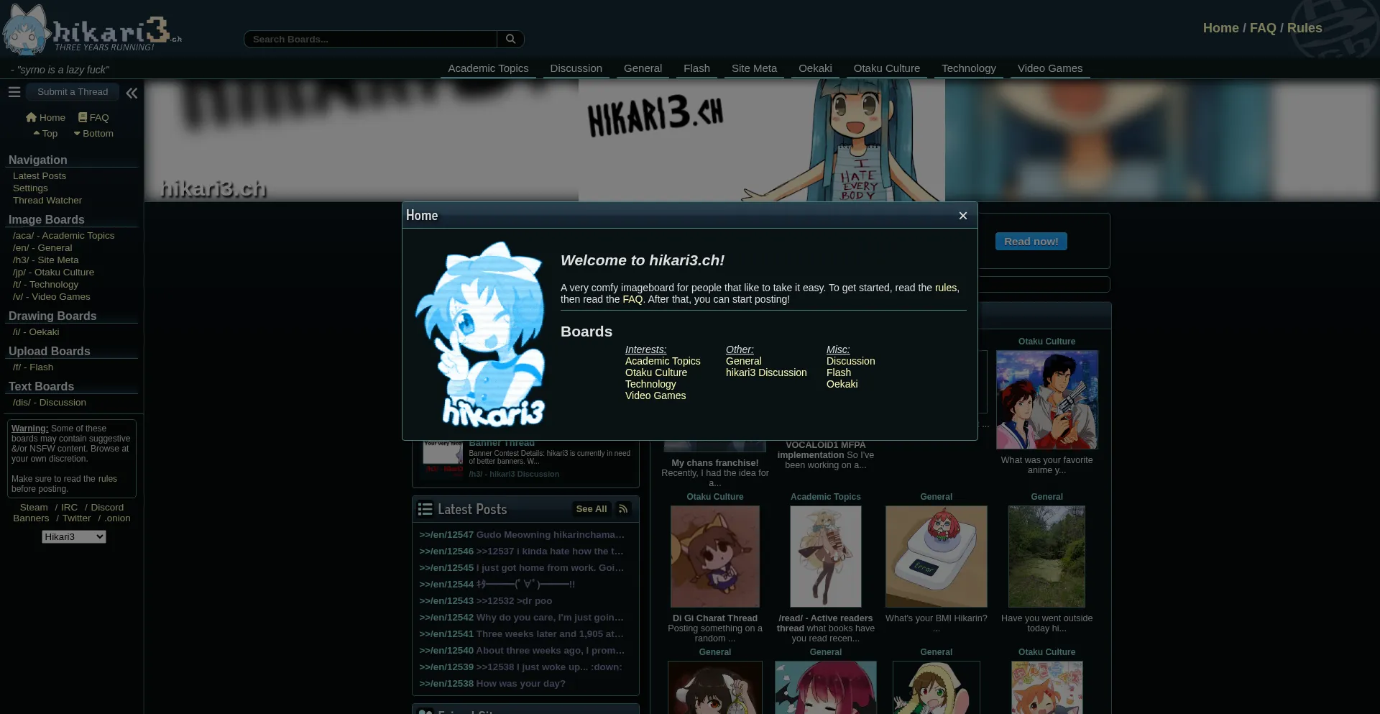Close the Home dialog
The image size is (1380, 714).
(x=963, y=216)
